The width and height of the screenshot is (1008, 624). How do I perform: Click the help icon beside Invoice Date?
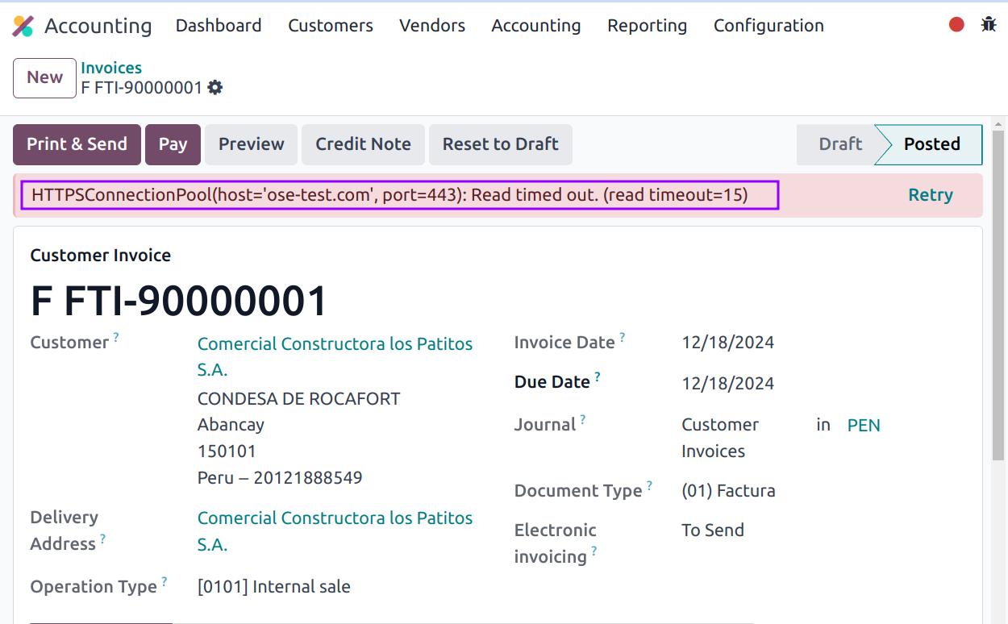[623, 338]
